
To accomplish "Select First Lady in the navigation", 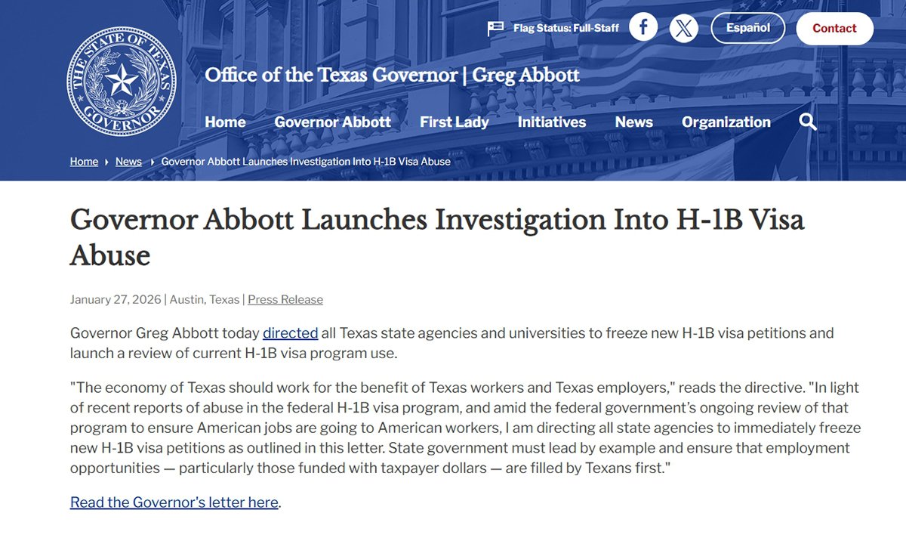I will 454,122.
